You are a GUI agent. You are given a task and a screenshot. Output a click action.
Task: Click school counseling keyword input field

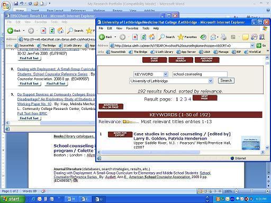[200, 74]
